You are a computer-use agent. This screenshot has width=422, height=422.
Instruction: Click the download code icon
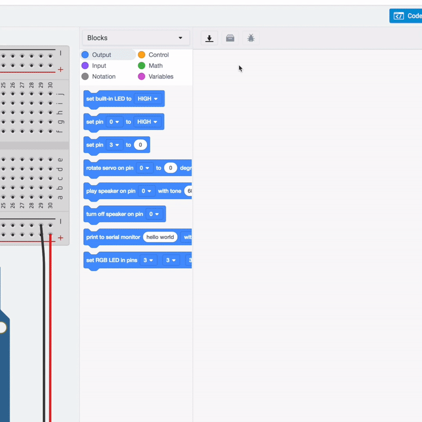coord(209,38)
